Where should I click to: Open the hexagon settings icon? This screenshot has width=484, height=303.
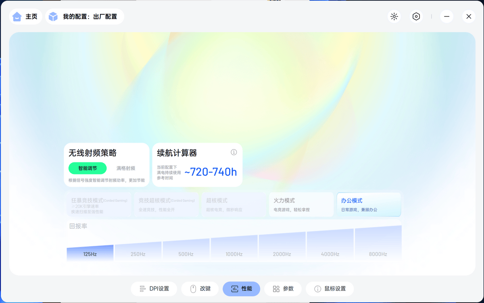[416, 17]
